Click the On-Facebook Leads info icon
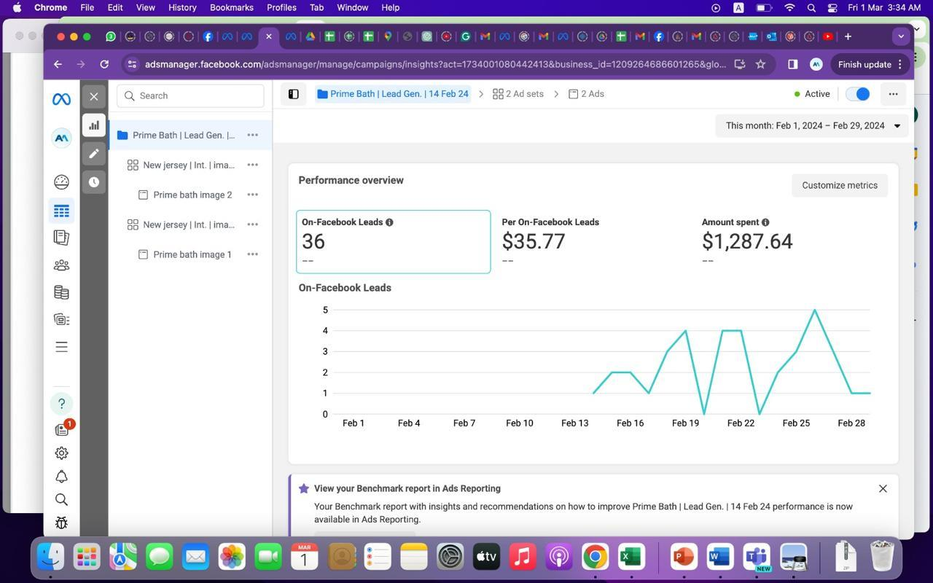The width and height of the screenshot is (933, 583). coord(389,222)
